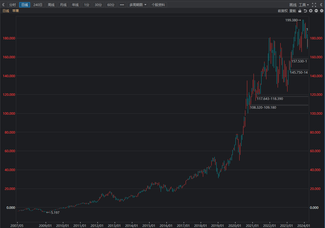This screenshot has height=228, width=325.
Task: Zoom out with the minus icon
Action: 316,11
